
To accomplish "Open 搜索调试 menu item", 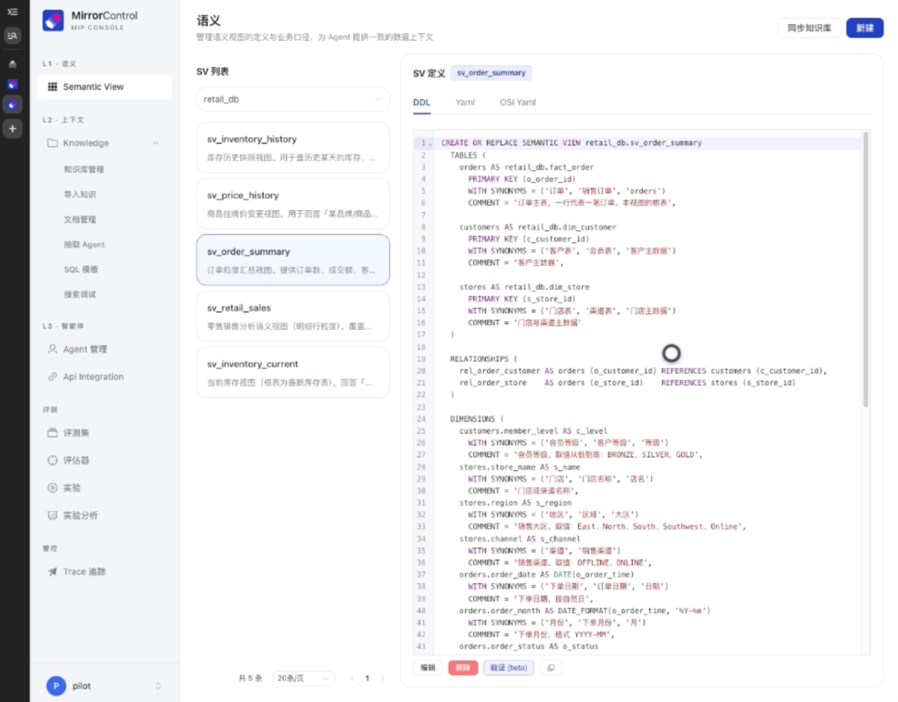I will tap(80, 295).
